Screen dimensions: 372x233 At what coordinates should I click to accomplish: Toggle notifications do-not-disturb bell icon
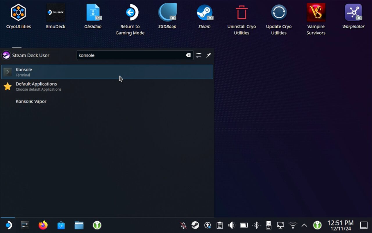[183, 225]
